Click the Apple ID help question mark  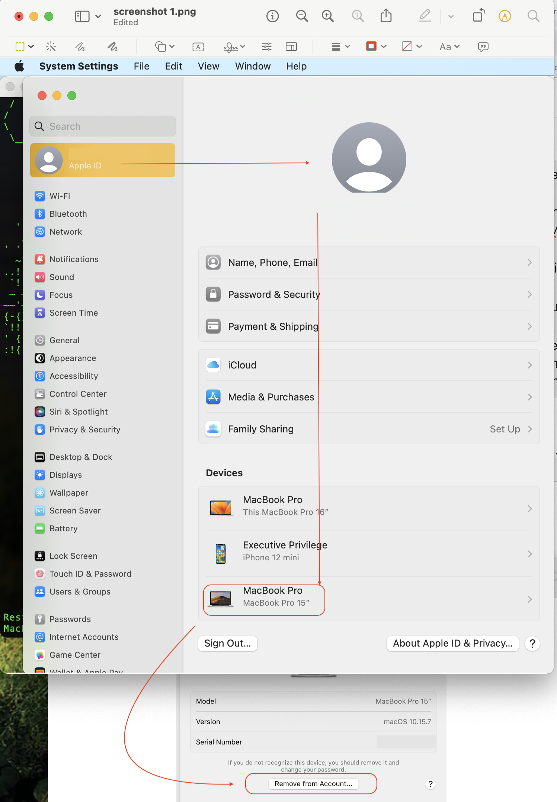coord(532,643)
